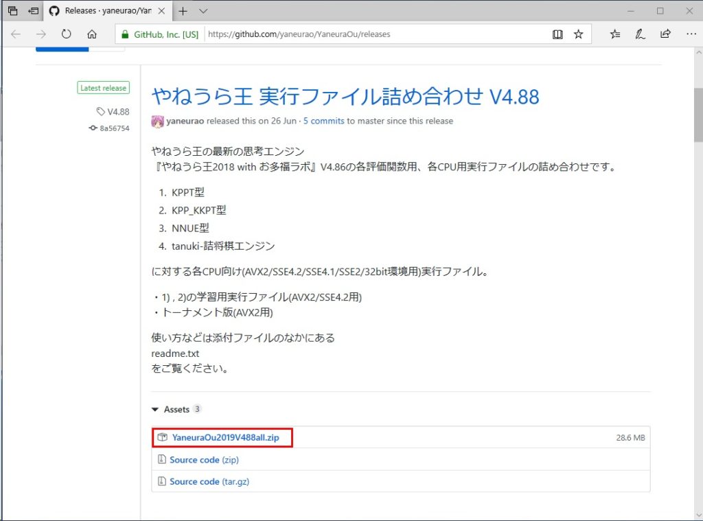Refresh the current page
The image size is (703, 521).
(x=67, y=34)
